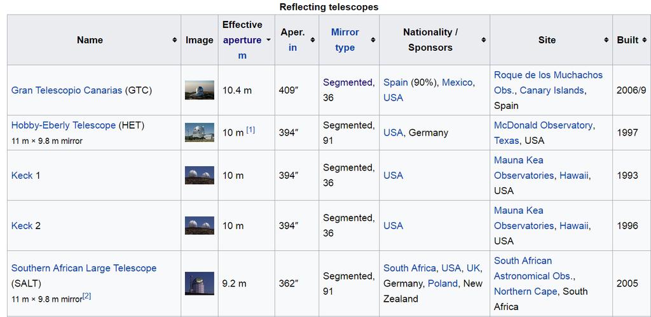Sort by Aper. in column arrows
Image resolution: width=651 pixels, height=317 pixels.
pos(312,40)
